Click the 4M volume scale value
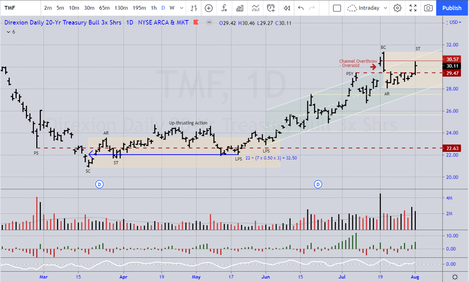Screen dimensions: 469x282 pyautogui.click(x=449, y=198)
